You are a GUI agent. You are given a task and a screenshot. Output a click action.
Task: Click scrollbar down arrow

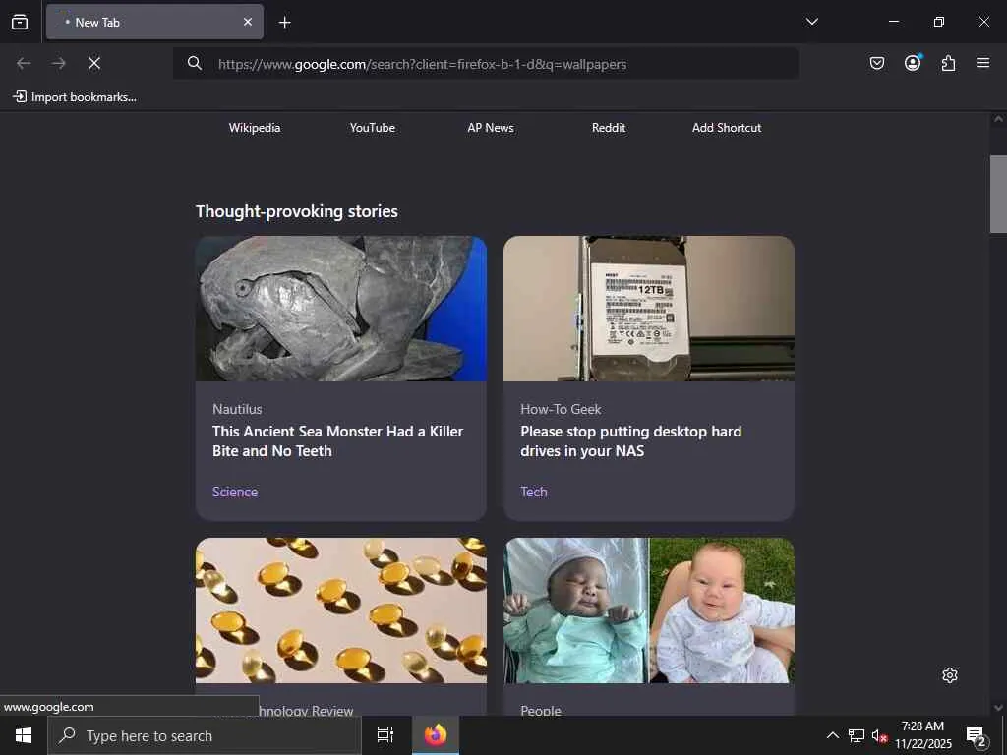click(998, 708)
